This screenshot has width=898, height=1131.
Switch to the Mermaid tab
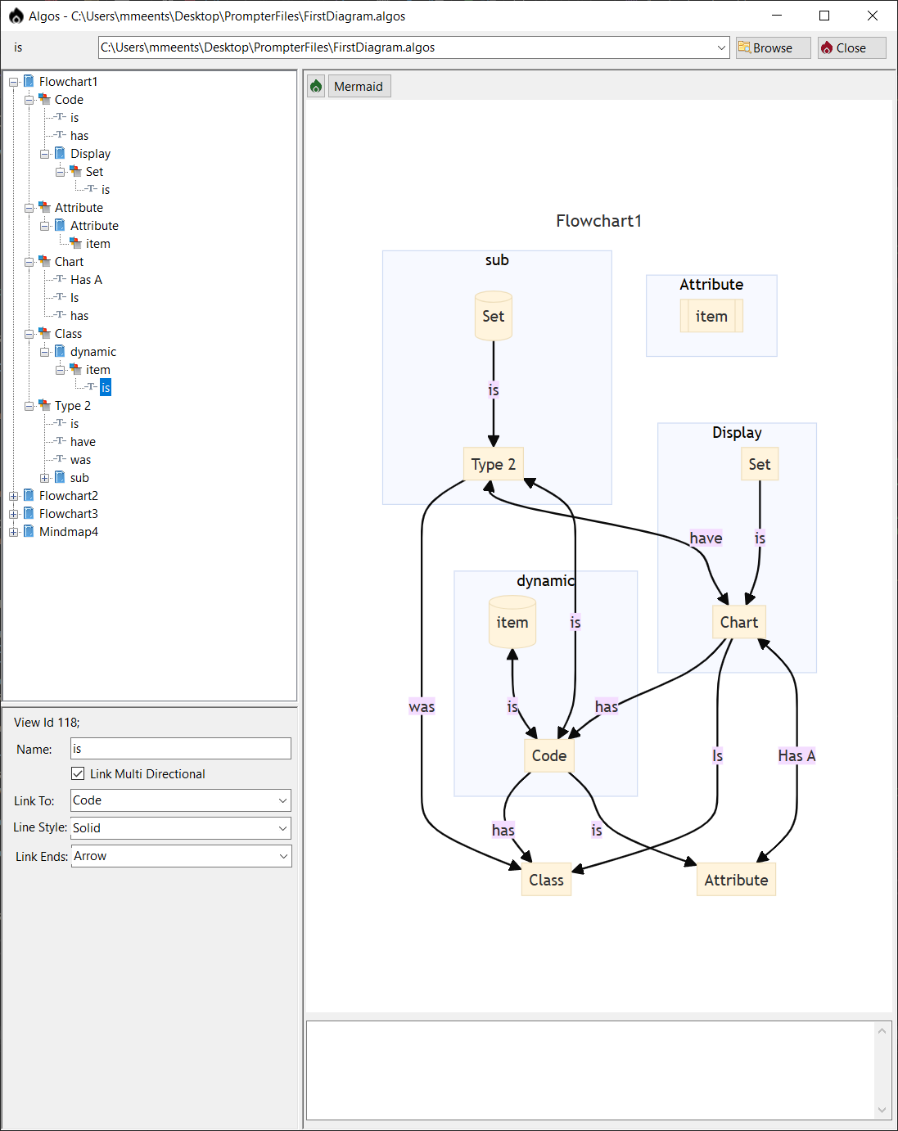click(359, 86)
